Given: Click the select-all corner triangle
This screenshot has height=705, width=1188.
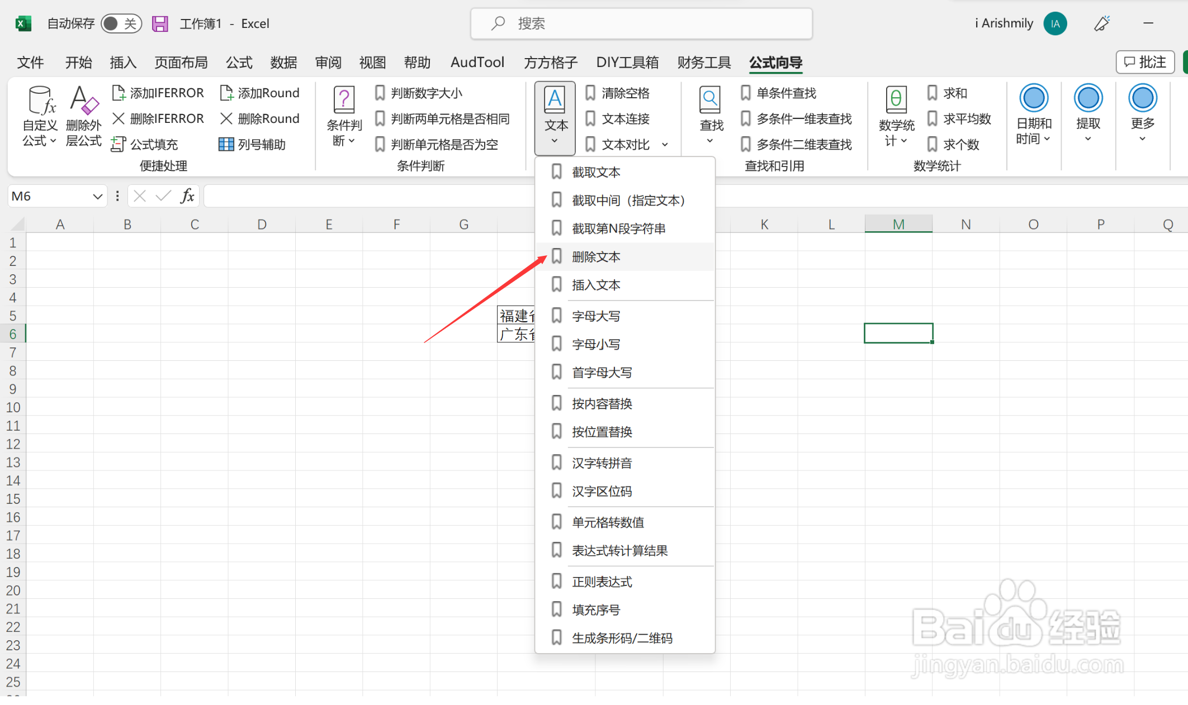Looking at the screenshot, I should pyautogui.click(x=17, y=224).
